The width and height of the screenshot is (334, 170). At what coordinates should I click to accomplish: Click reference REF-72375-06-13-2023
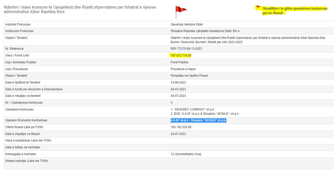click(186, 49)
